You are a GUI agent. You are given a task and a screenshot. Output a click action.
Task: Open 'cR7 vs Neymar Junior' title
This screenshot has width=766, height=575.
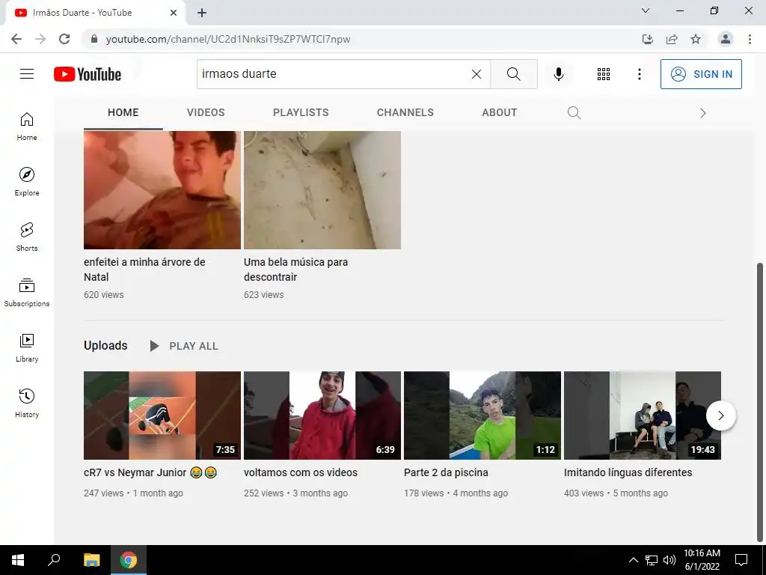[150, 473]
